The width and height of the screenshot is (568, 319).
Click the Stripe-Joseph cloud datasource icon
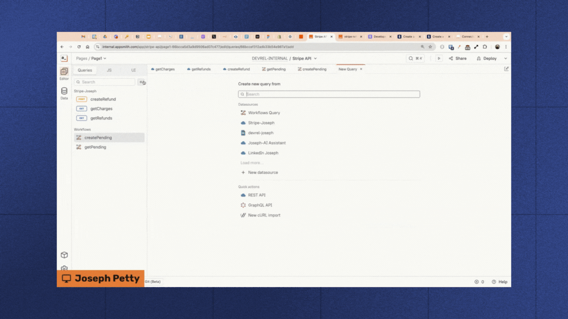(x=243, y=123)
